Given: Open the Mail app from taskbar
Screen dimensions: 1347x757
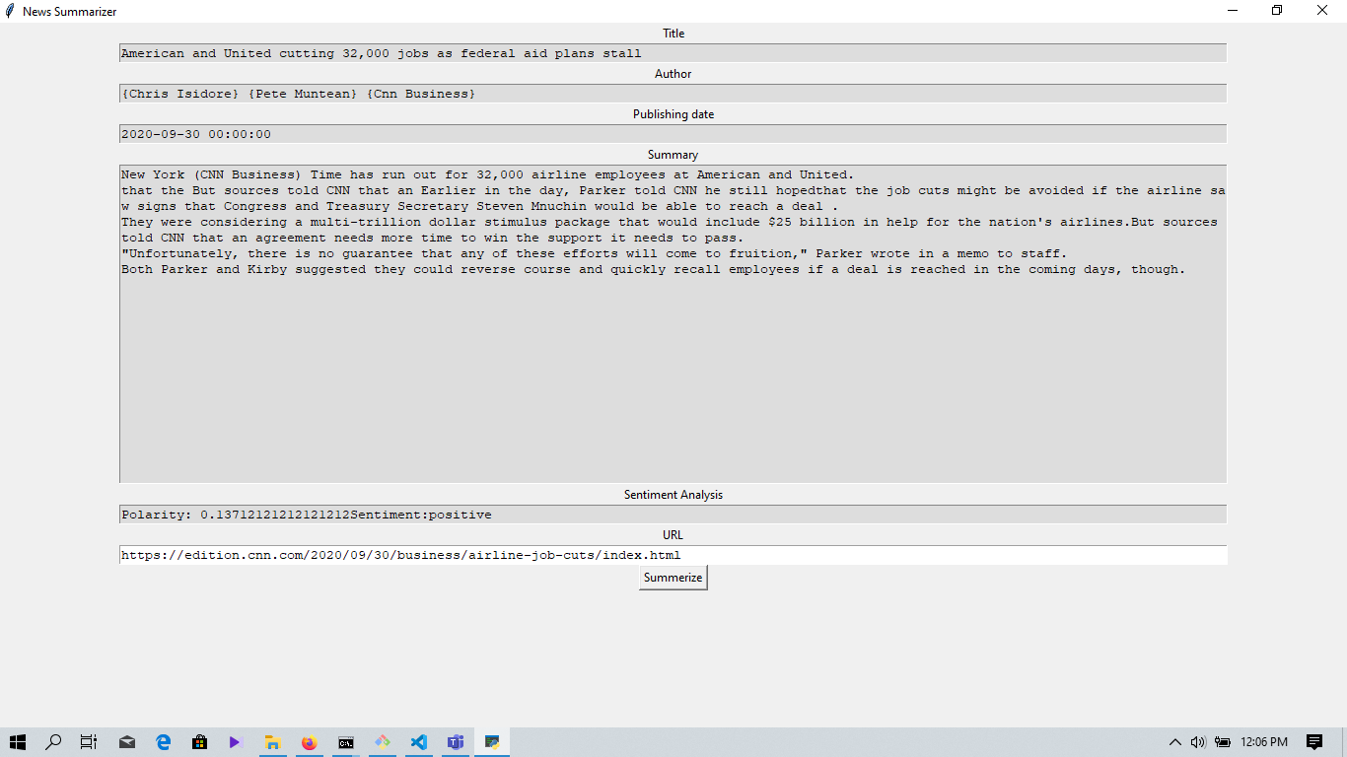Looking at the screenshot, I should click(x=127, y=742).
